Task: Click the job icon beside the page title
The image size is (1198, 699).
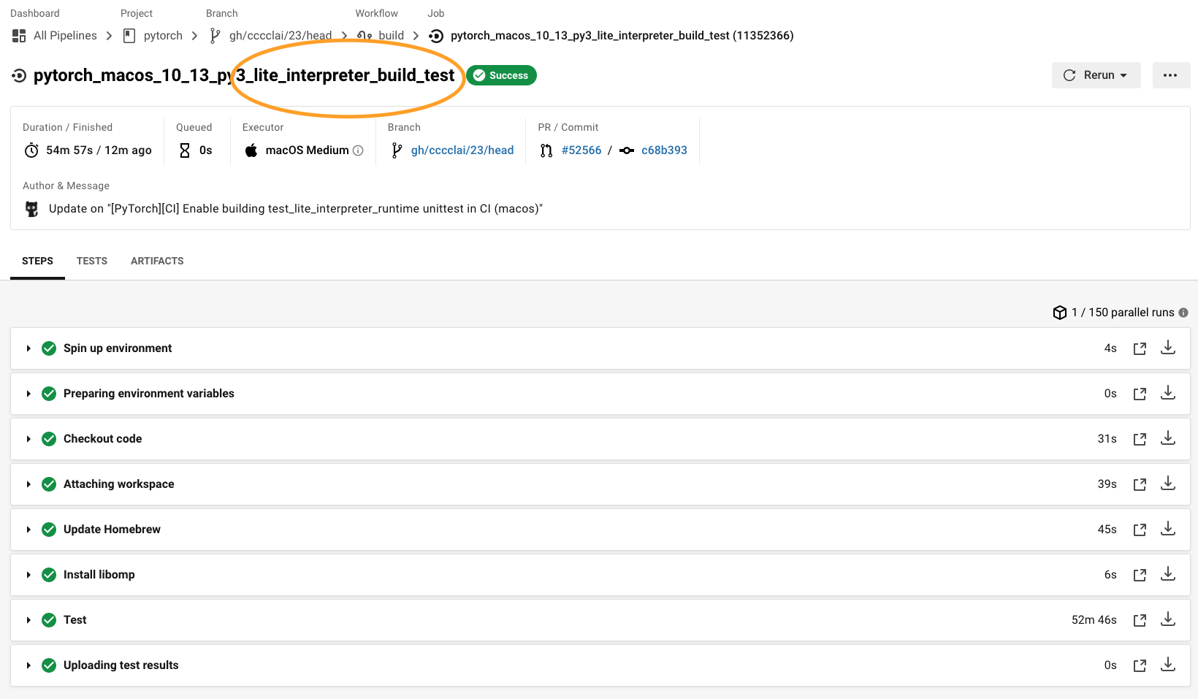Action: coord(19,75)
